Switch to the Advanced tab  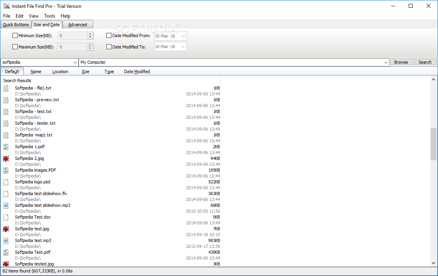pyautogui.click(x=78, y=25)
